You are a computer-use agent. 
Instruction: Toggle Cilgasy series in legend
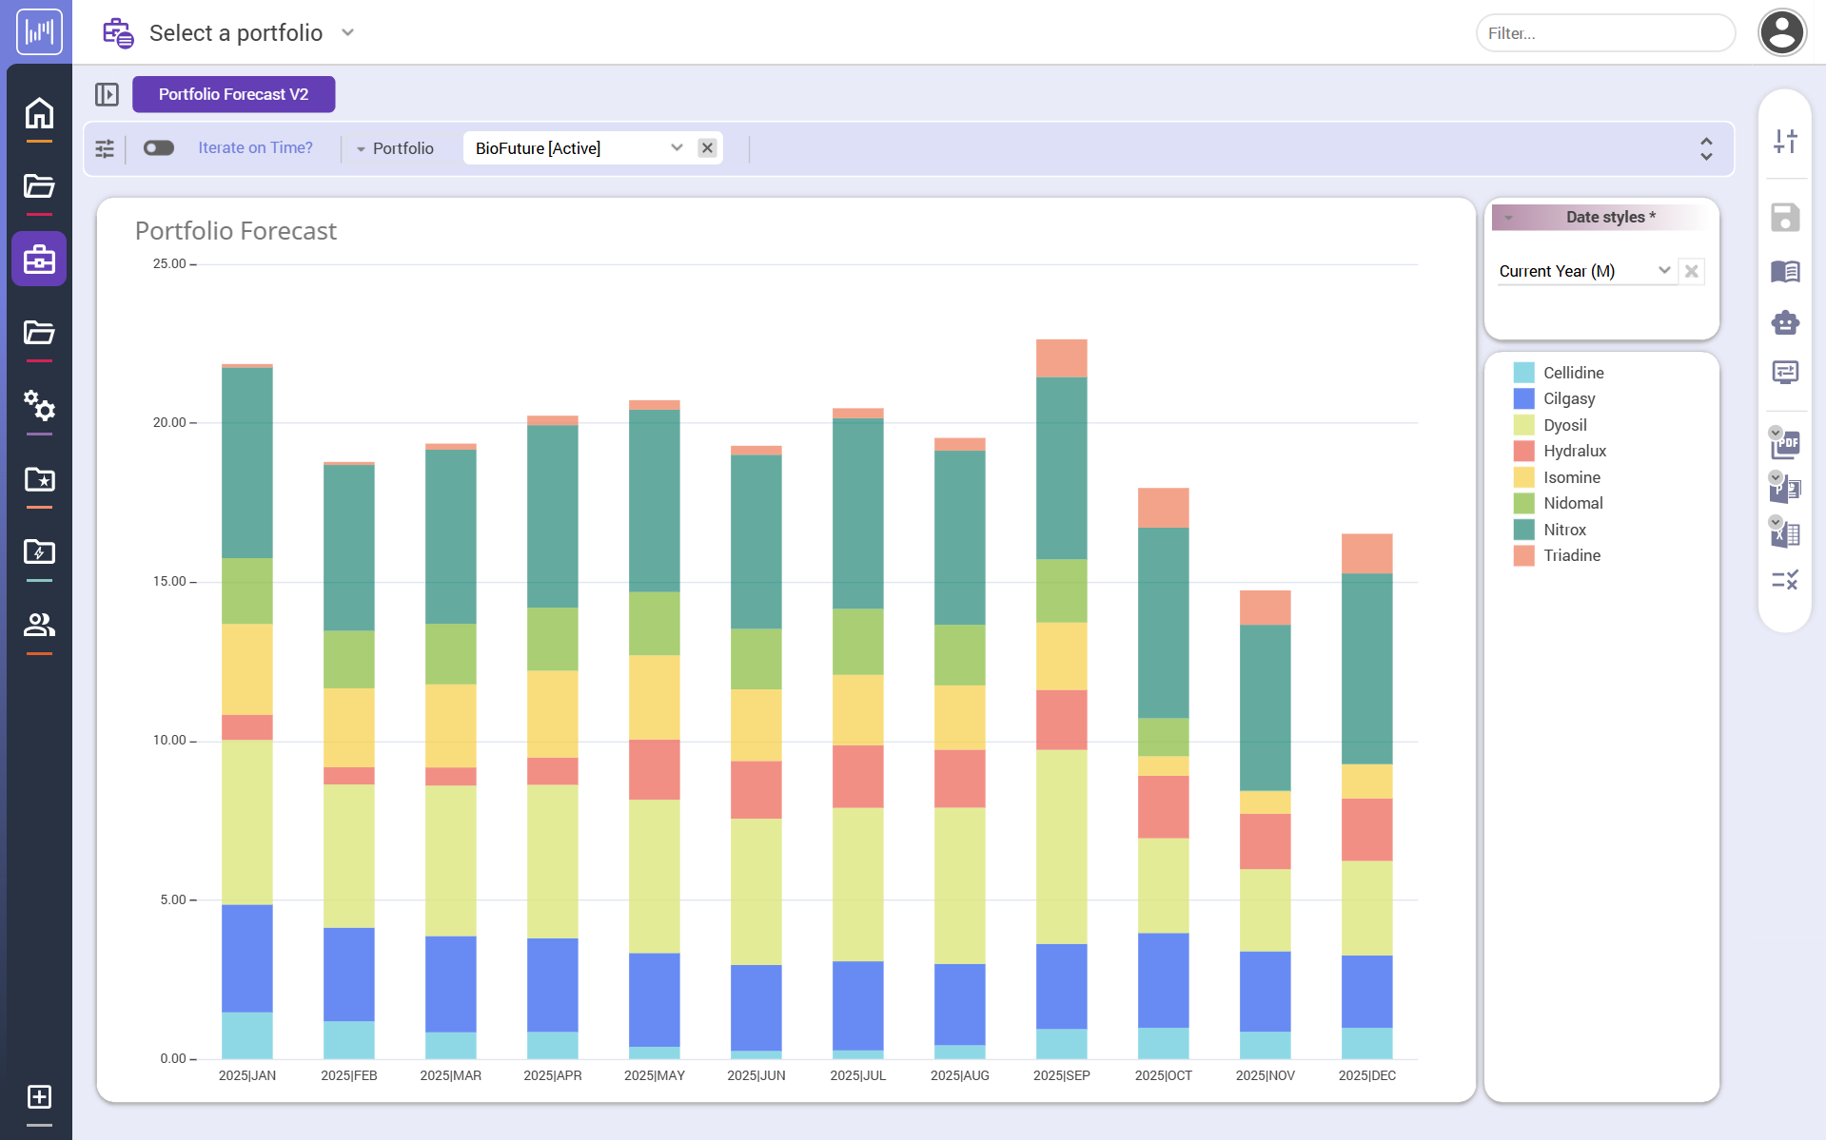coord(1568,398)
